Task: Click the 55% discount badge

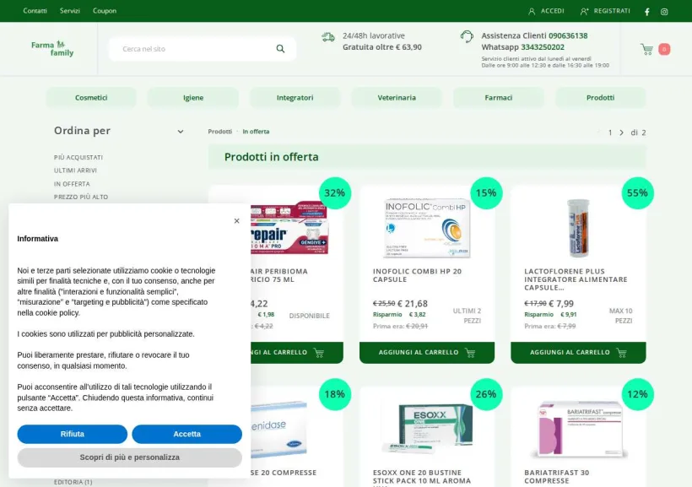Action: (637, 193)
